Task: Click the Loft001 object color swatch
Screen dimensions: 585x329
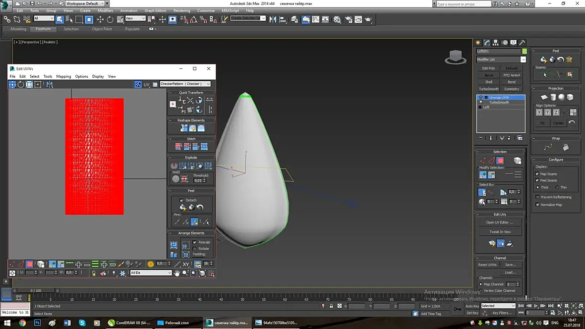Action: (525, 51)
